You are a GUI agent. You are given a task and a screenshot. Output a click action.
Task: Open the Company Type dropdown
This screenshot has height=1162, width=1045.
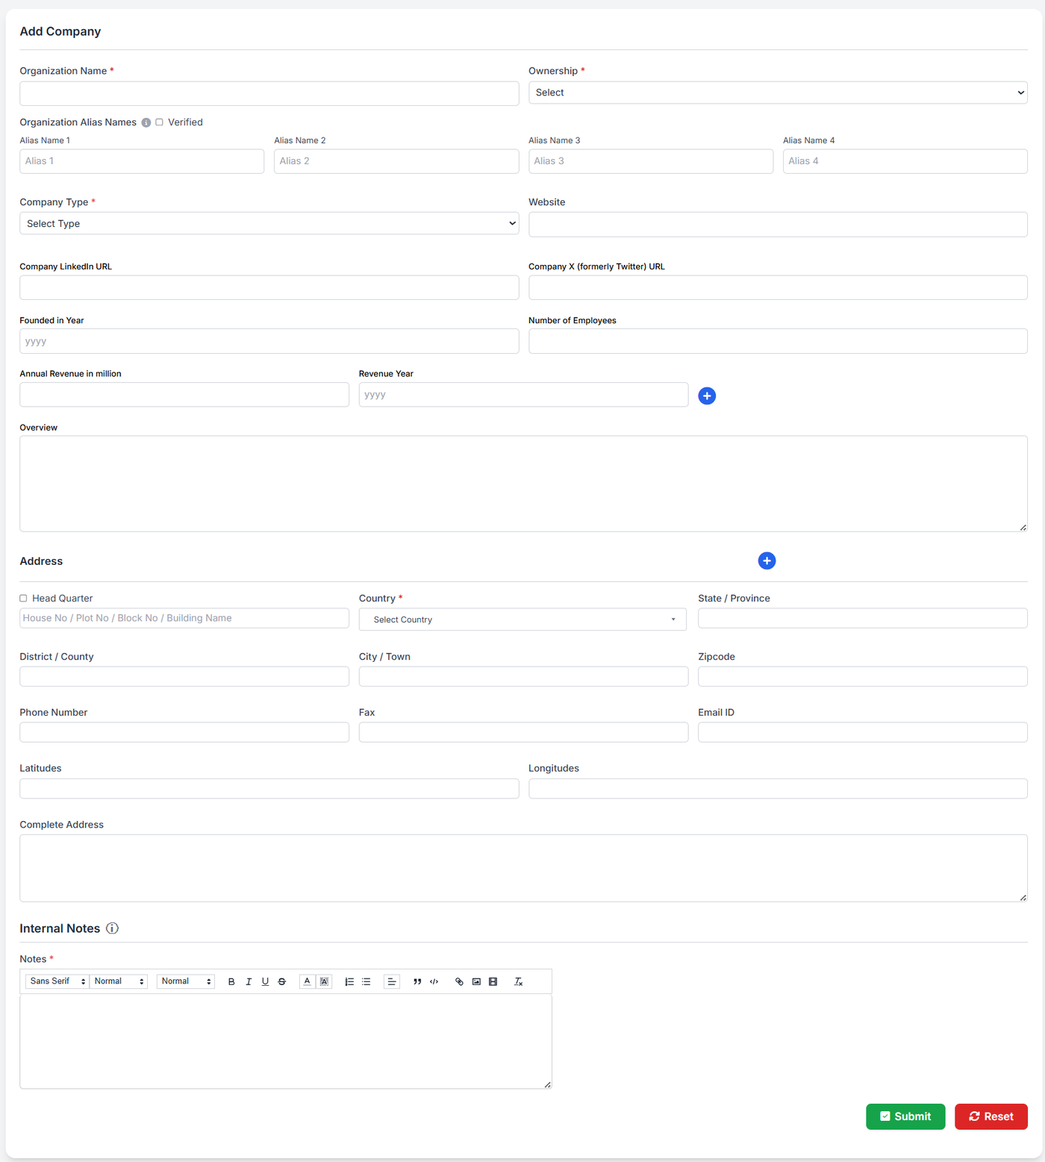pos(269,223)
